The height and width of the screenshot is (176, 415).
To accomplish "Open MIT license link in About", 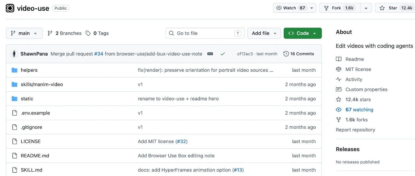I will [353, 69].
